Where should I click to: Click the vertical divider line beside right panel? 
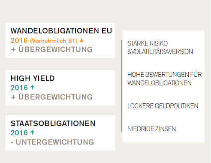pos(122,86)
